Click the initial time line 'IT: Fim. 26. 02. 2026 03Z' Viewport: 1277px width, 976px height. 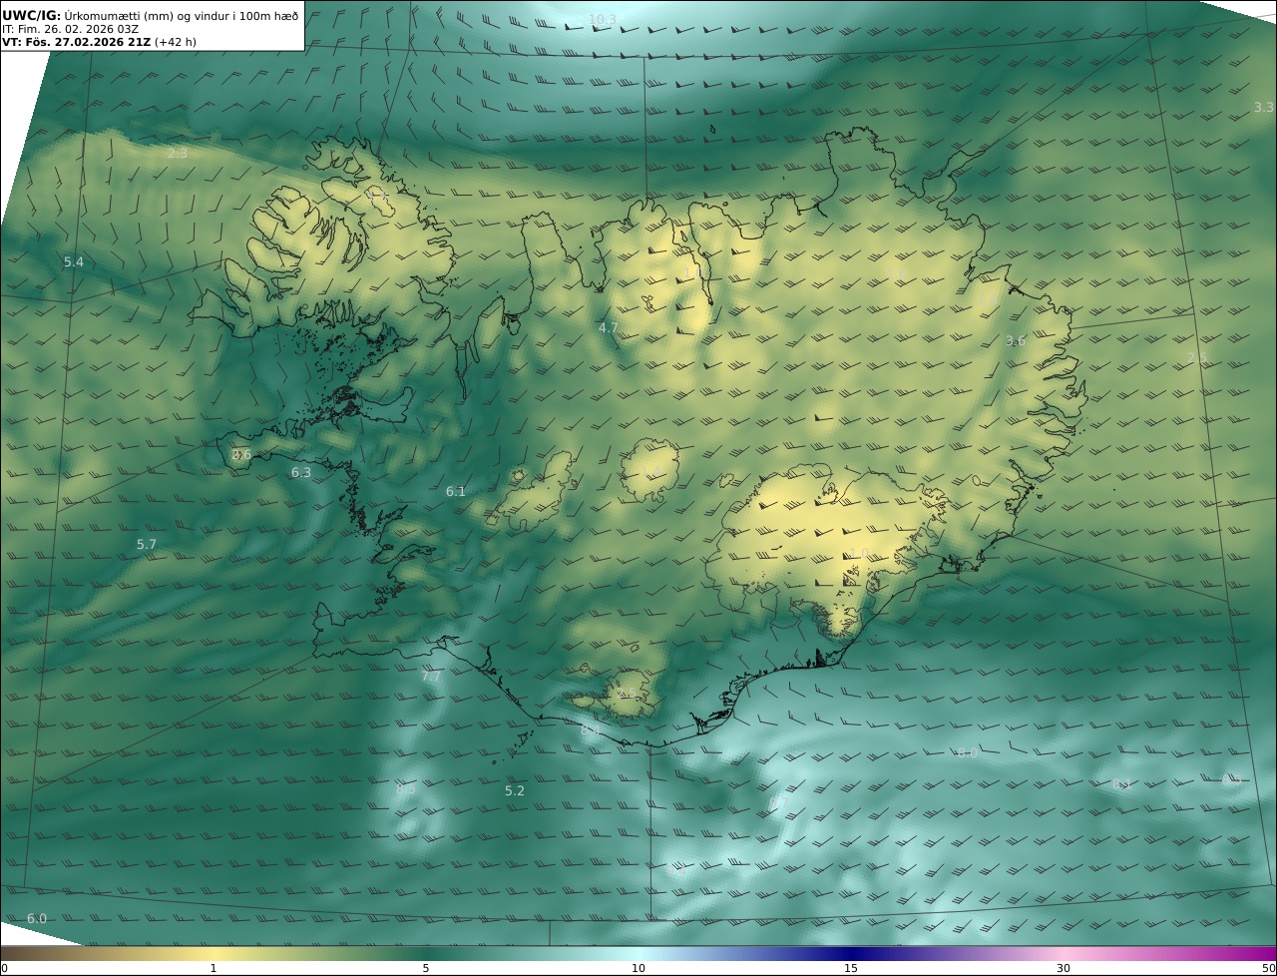pyautogui.click(x=70, y=29)
